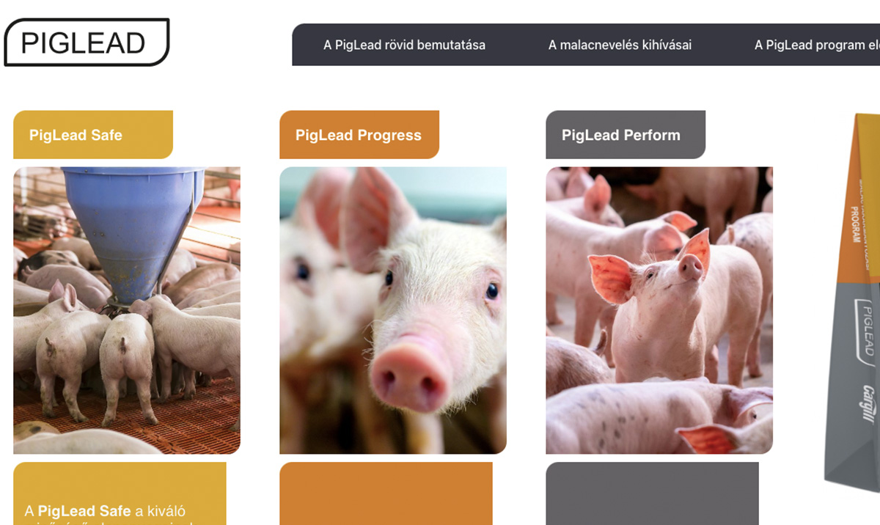Viewport: 880px width, 525px height.
Task: Click the yellow PigLead Safe label
Action: (93, 135)
